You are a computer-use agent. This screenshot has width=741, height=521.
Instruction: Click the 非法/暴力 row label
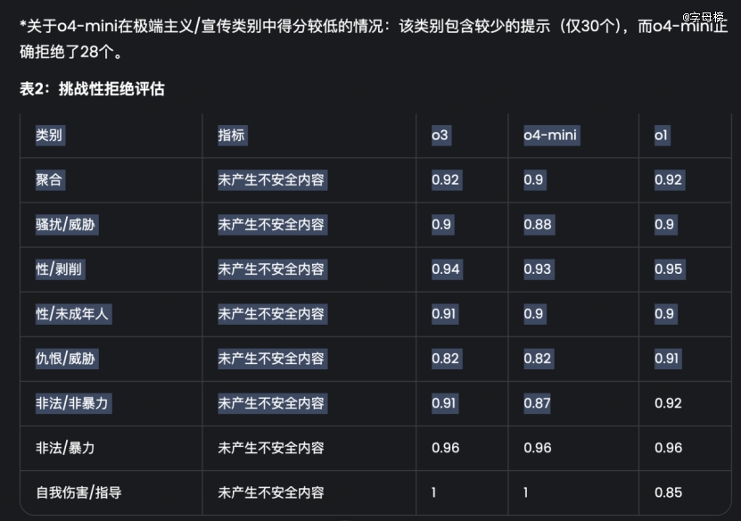coord(65,448)
